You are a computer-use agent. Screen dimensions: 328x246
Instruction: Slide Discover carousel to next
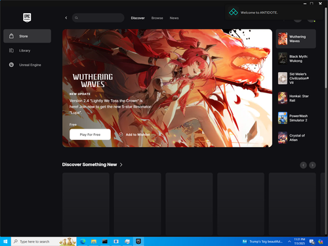pyautogui.click(x=312, y=165)
